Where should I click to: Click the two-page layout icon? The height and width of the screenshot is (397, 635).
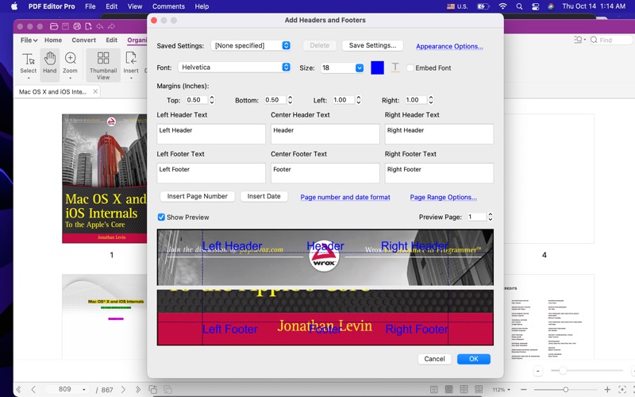tap(464, 390)
